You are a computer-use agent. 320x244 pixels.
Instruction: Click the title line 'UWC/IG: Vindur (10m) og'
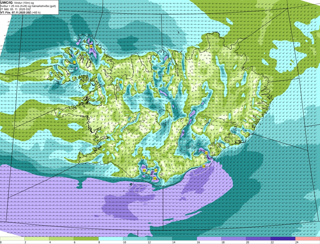pos(17,2)
